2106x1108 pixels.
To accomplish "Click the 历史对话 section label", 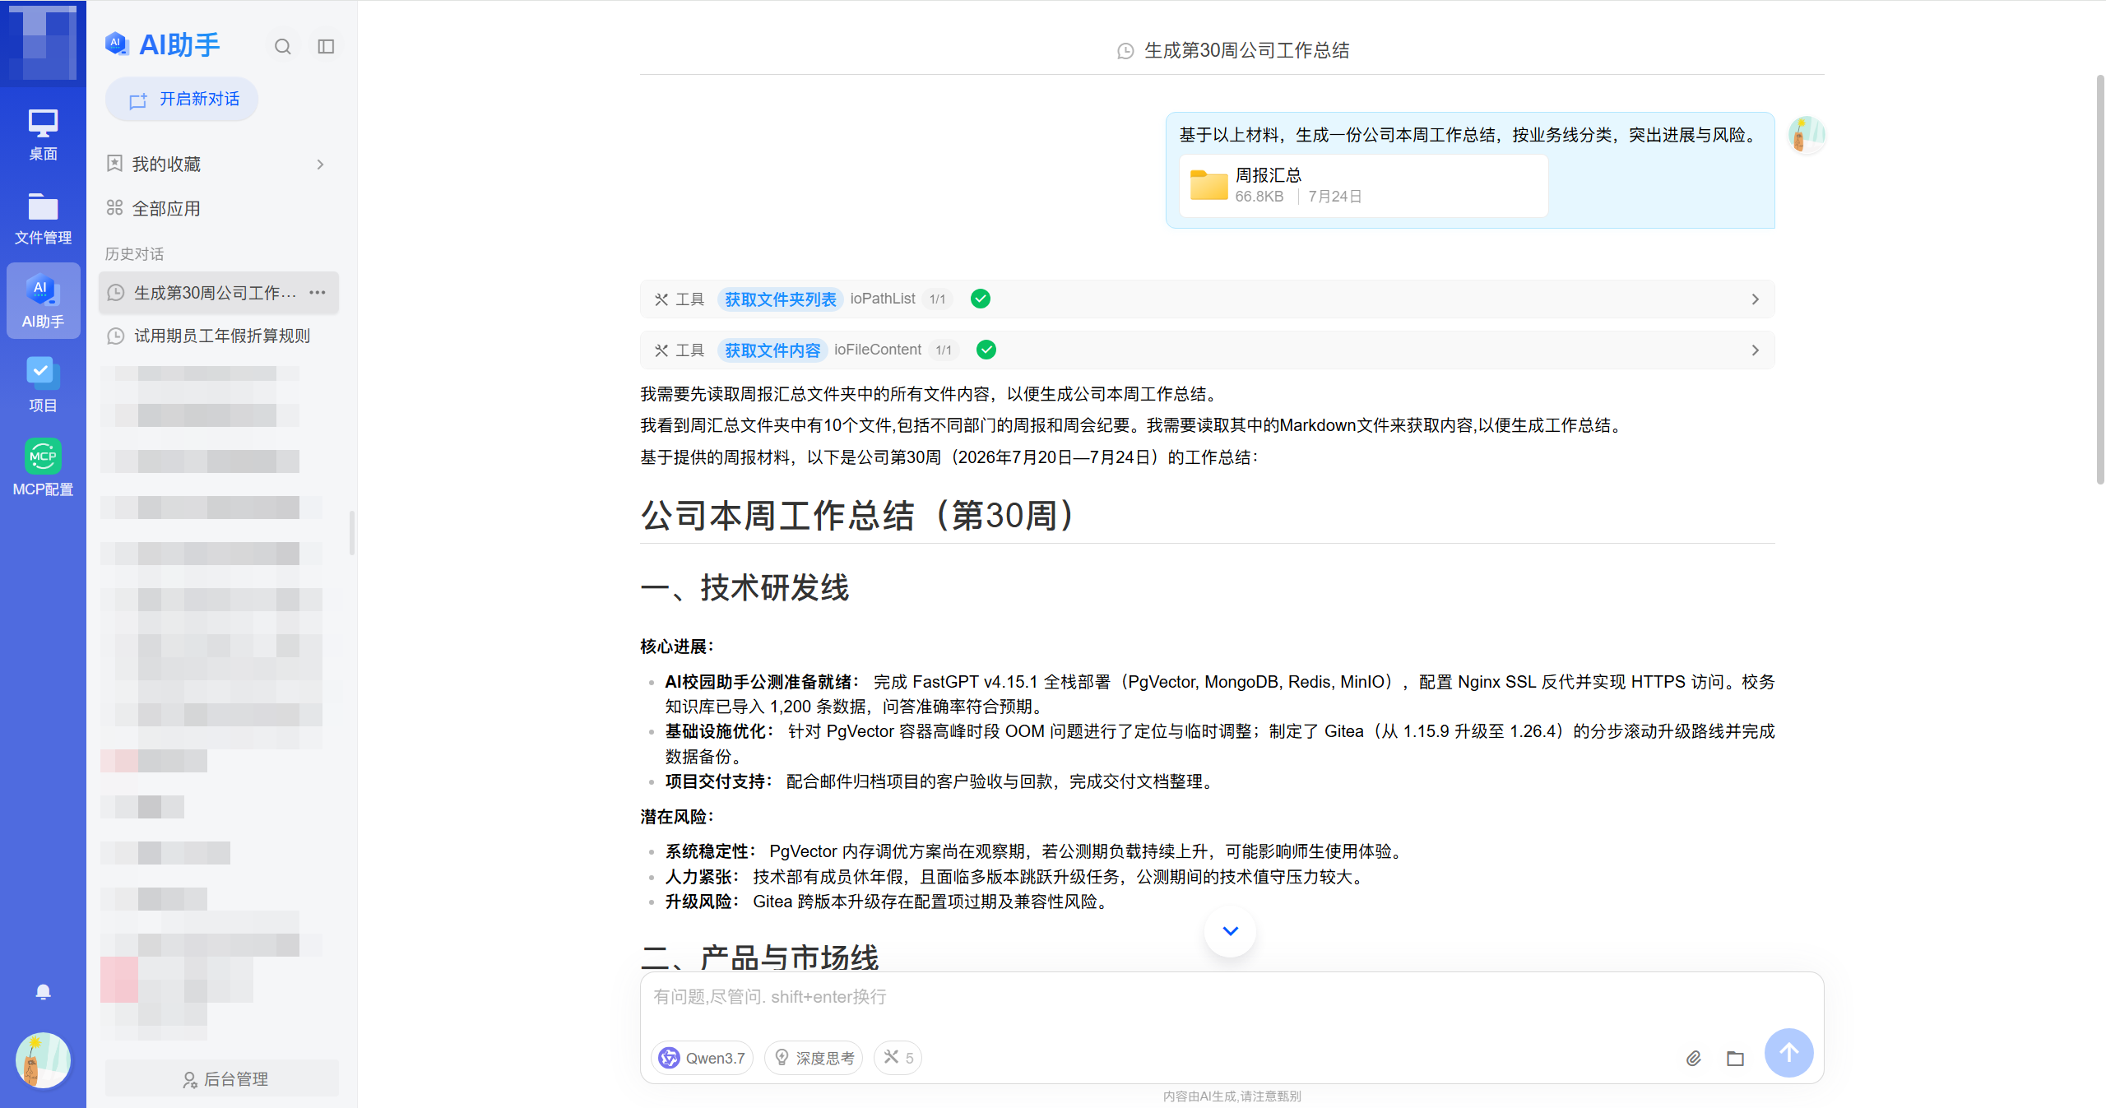I will click(134, 254).
